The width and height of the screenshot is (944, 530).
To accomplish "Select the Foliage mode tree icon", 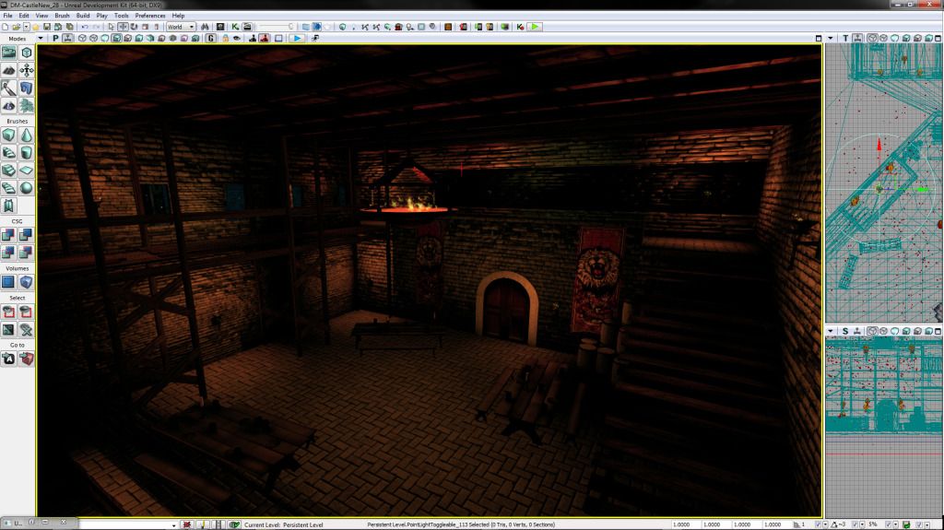I will [x=27, y=105].
